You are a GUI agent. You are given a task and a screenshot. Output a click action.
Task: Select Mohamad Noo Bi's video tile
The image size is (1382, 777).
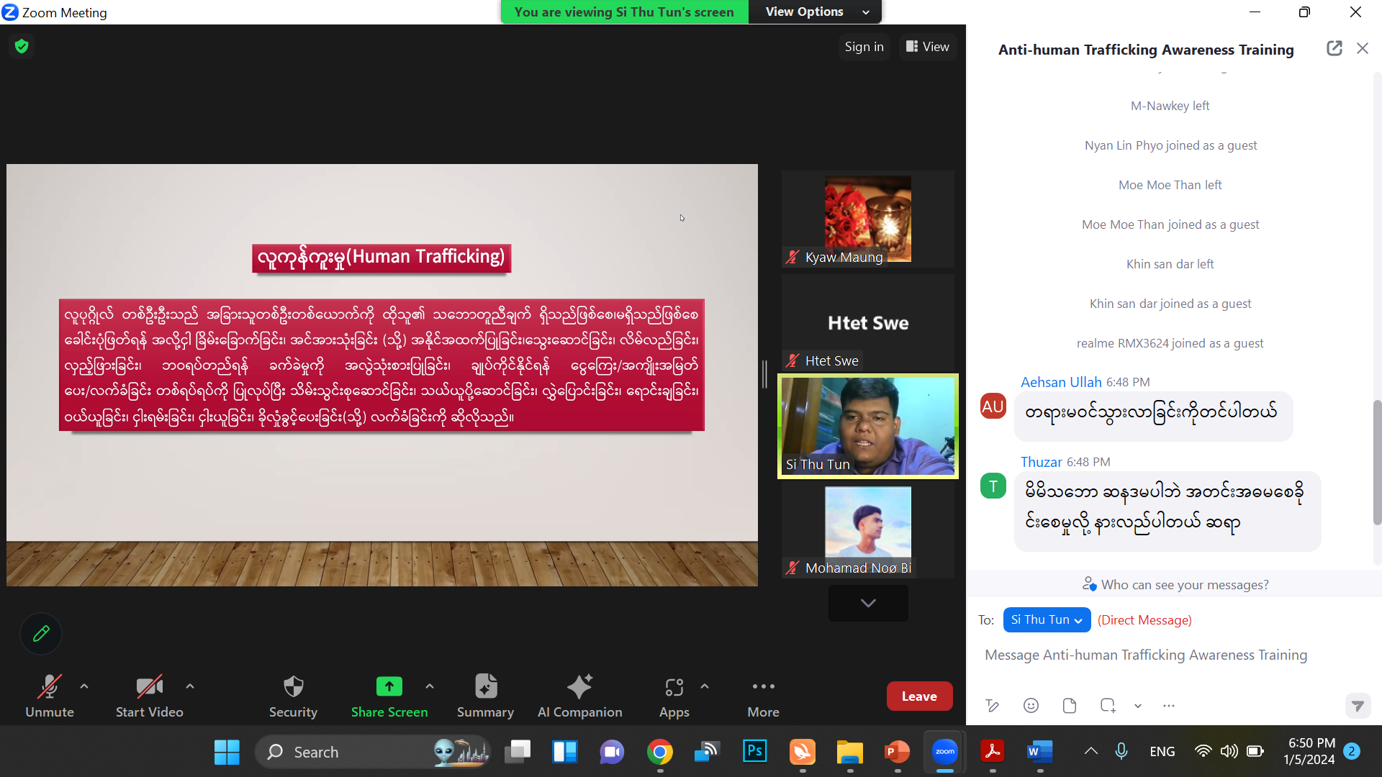868,531
